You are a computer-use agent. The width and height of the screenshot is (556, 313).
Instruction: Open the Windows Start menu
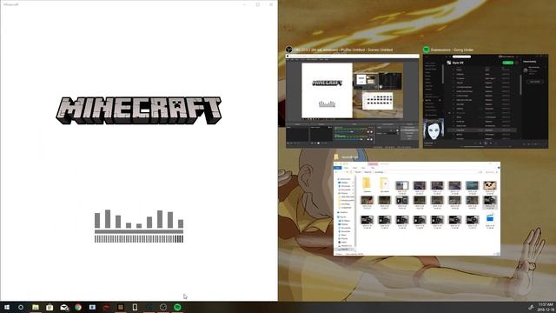click(x=7, y=307)
